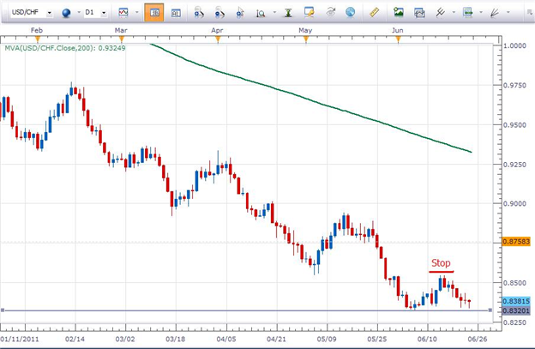535x349 pixels.
Task: Select the pitchfork line drawing tool
Action: 440,13
